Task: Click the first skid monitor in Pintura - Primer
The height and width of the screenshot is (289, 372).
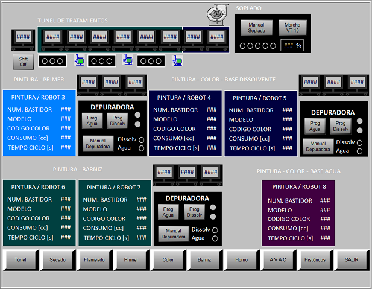Action: [x=88, y=82]
